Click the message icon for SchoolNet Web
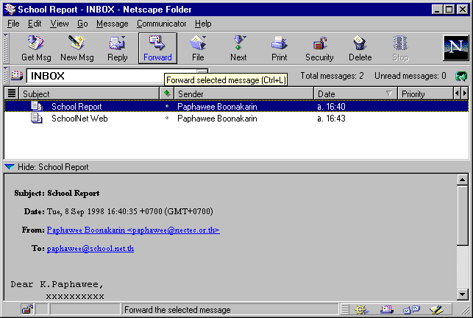This screenshot has width=473, height=318. [x=37, y=118]
